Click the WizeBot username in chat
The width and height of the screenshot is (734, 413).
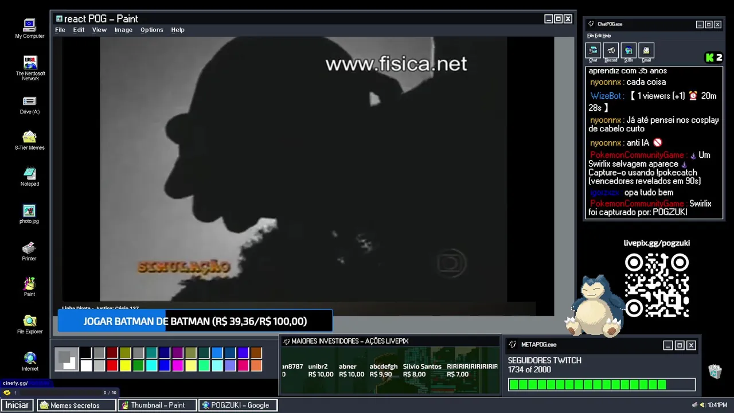click(x=606, y=96)
